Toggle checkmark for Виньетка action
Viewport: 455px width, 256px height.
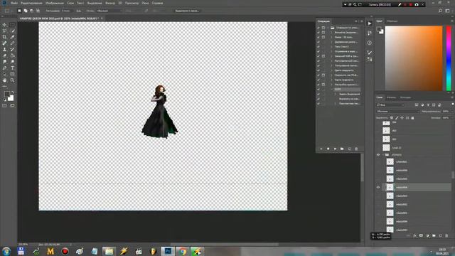pyautogui.click(x=318, y=33)
